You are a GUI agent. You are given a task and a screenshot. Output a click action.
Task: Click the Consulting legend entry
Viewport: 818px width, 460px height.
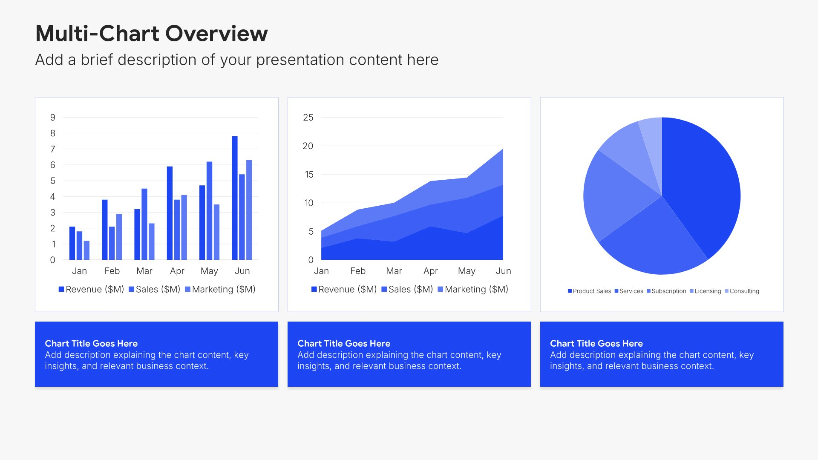tap(742, 291)
